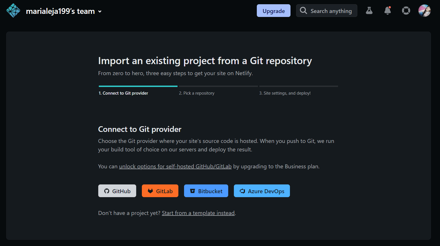Open the Netlify labs flask icon
This screenshot has height=246, width=440.
(x=369, y=10)
